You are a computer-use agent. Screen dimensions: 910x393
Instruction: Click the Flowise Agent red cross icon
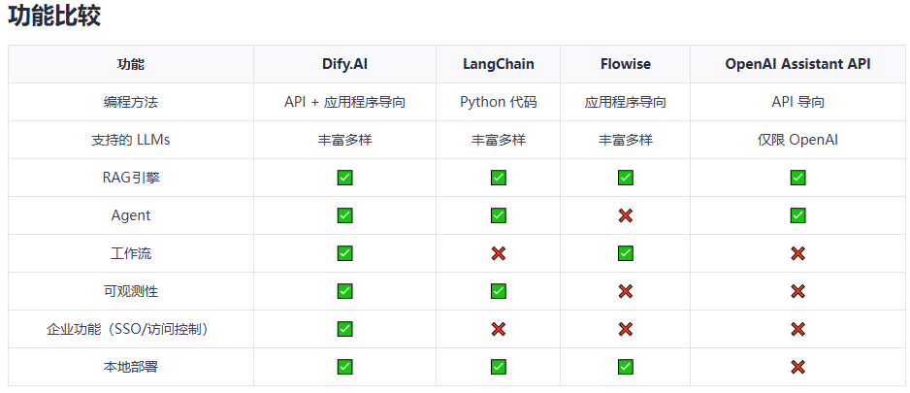point(625,215)
